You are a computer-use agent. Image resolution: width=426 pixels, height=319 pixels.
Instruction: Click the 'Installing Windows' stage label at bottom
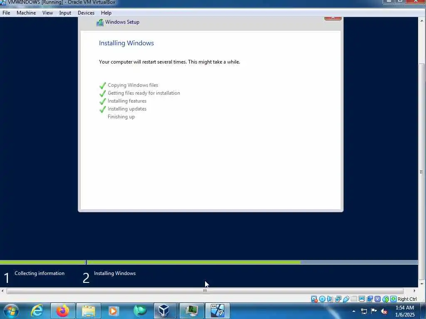(115, 273)
